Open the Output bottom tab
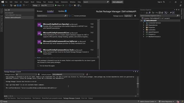This screenshot has height=103, width=184. point(91,98)
